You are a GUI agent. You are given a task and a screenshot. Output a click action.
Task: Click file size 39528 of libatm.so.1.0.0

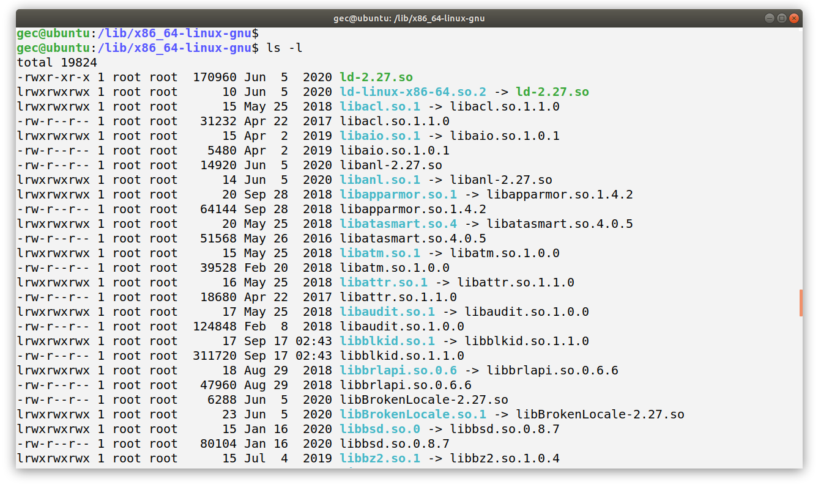coord(218,268)
